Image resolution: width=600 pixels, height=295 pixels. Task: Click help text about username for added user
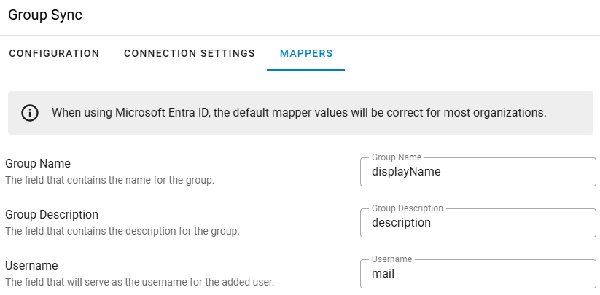coord(139,282)
